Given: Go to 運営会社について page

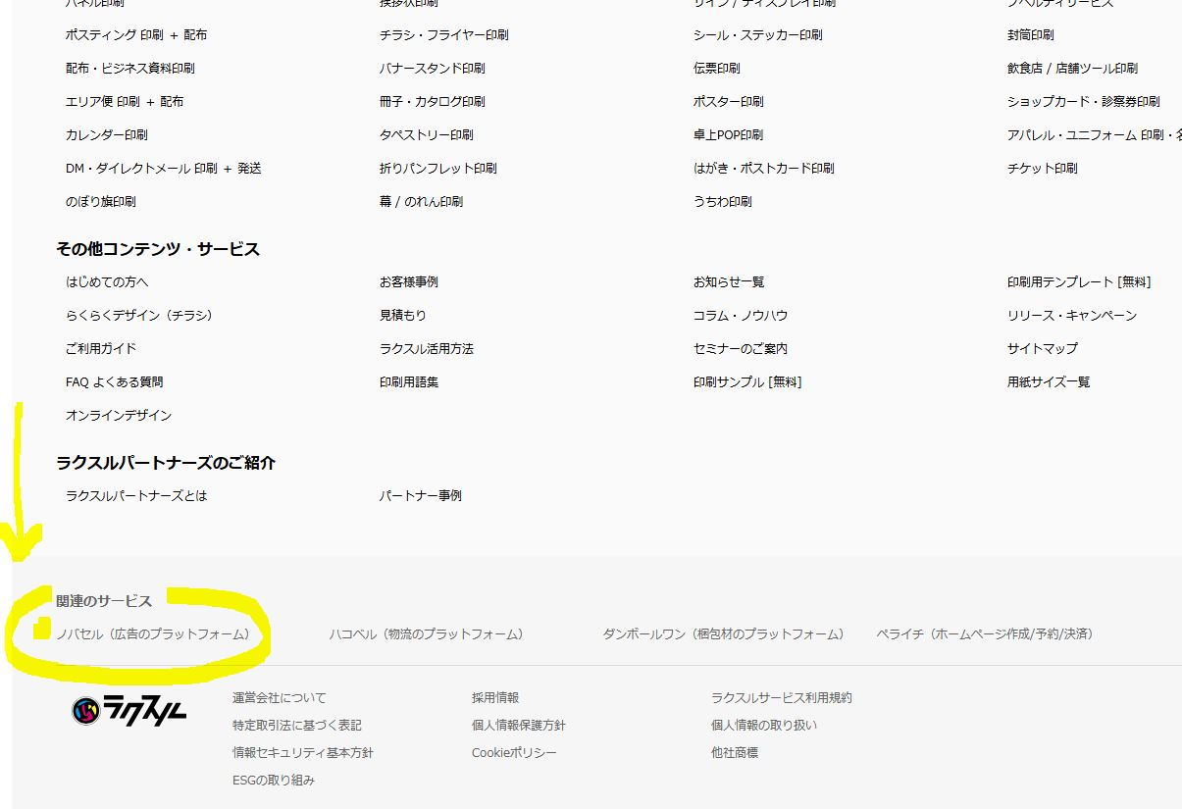Looking at the screenshot, I should tap(280, 698).
